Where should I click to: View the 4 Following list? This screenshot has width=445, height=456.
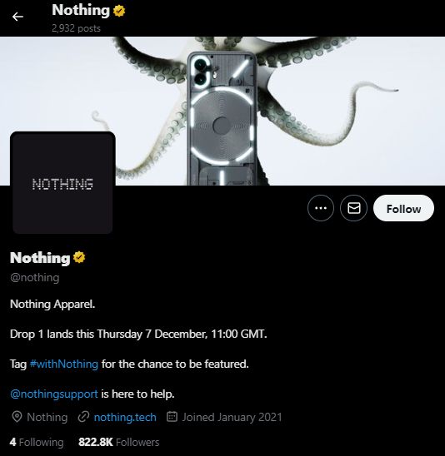37,442
